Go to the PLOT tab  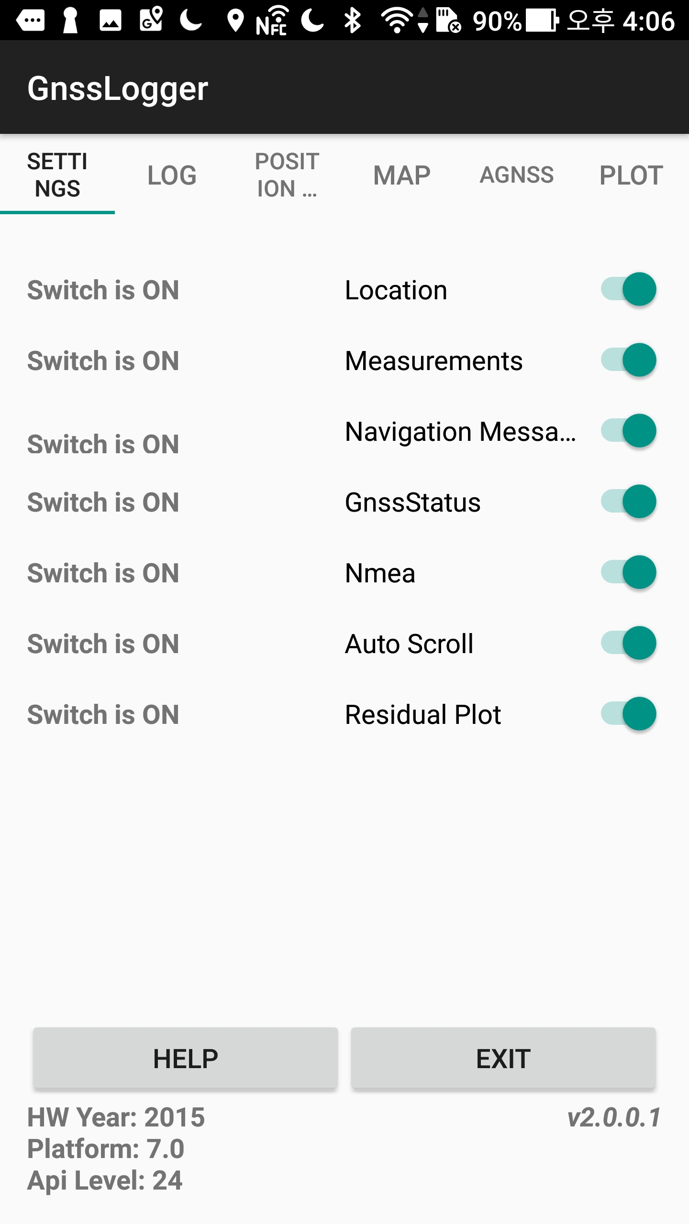pyautogui.click(x=631, y=175)
